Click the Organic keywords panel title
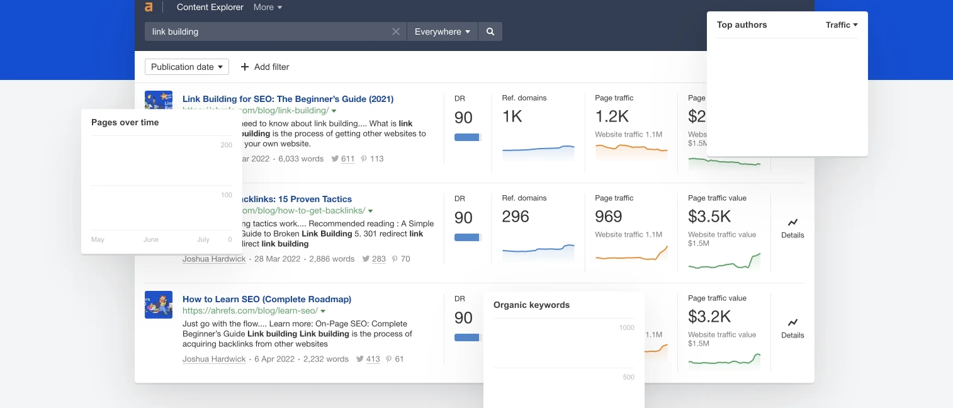Image resolution: width=953 pixels, height=408 pixels. (x=531, y=305)
